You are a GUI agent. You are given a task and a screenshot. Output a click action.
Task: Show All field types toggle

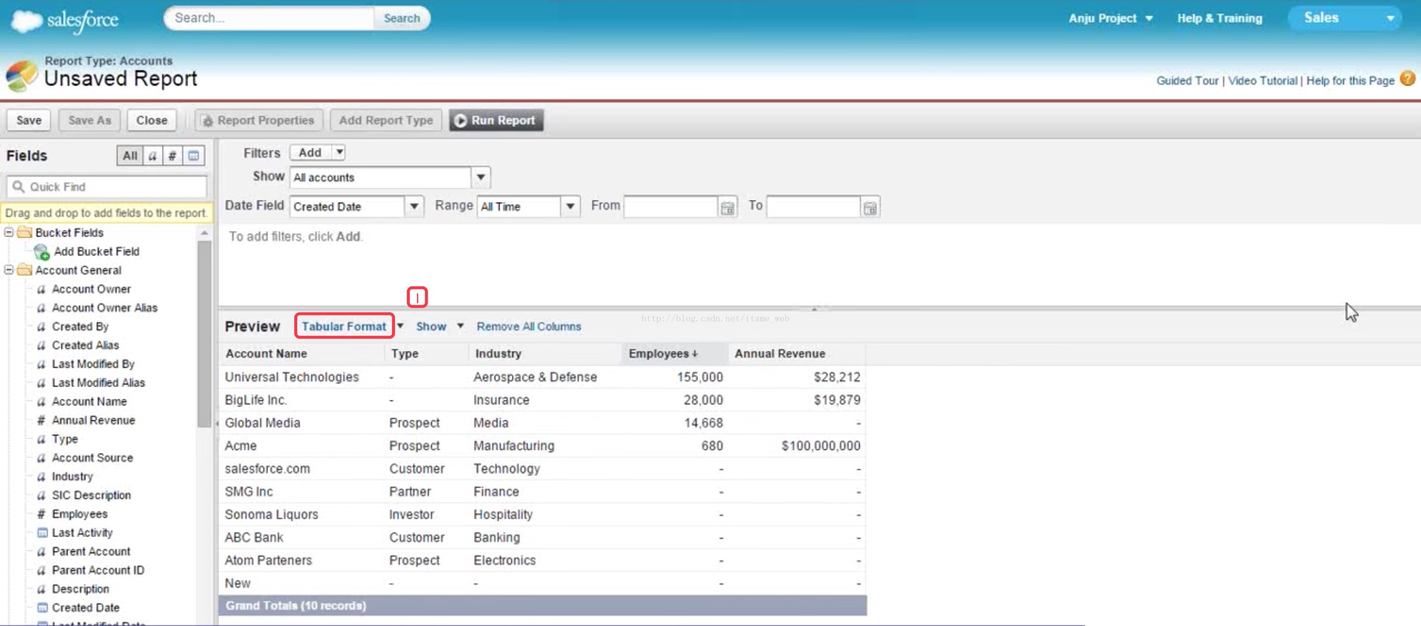(130, 156)
